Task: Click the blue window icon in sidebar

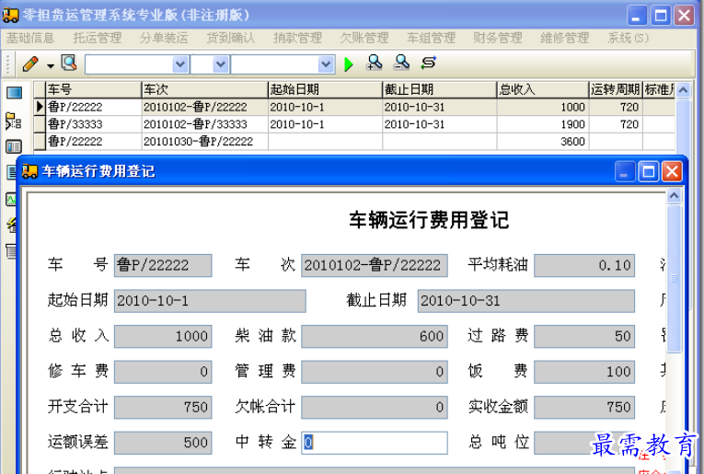Action: tap(14, 93)
